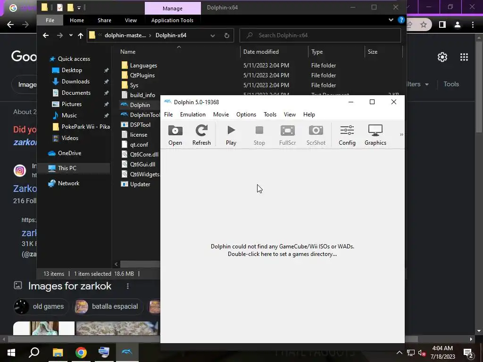This screenshot has height=362, width=483.
Task: Sort by Date modified column
Action: click(261, 52)
